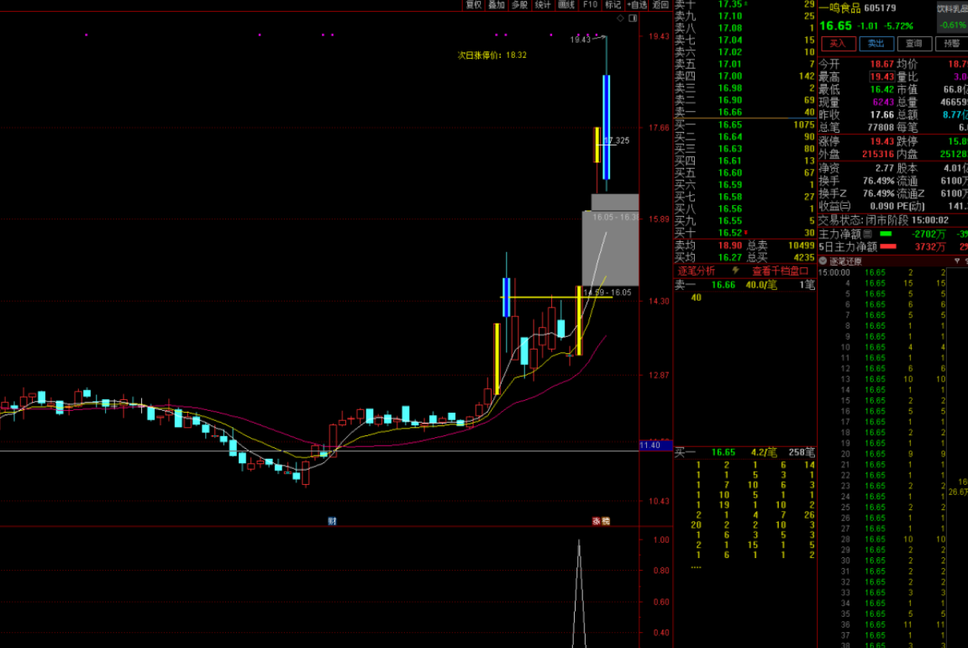Open 查看千档盘口 link

[780, 271]
